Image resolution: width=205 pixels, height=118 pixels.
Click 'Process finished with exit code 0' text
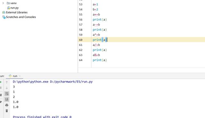[42, 117]
